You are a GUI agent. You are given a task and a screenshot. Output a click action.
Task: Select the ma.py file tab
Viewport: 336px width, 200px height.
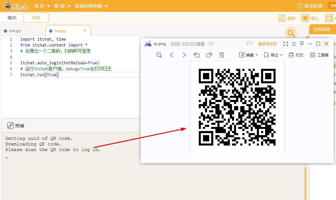point(60,31)
